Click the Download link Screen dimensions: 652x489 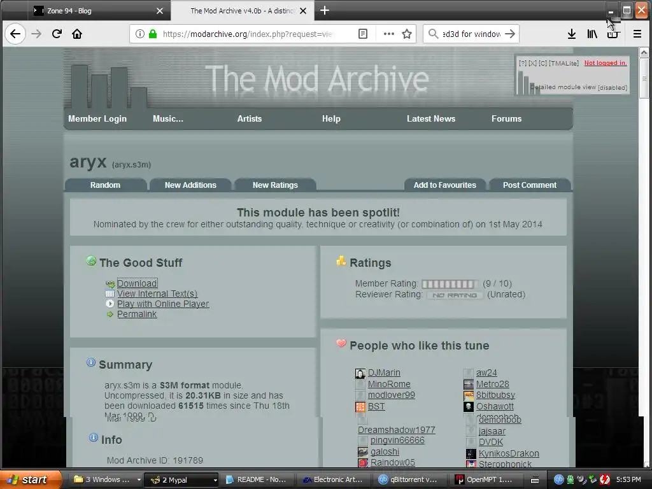[137, 283]
